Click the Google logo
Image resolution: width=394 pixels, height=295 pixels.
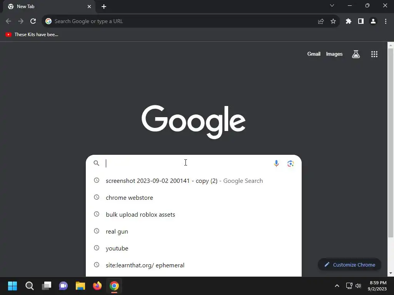click(x=194, y=122)
